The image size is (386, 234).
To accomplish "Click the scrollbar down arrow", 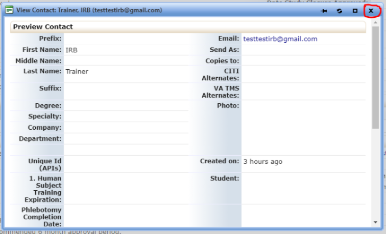I will pyautogui.click(x=376, y=222).
